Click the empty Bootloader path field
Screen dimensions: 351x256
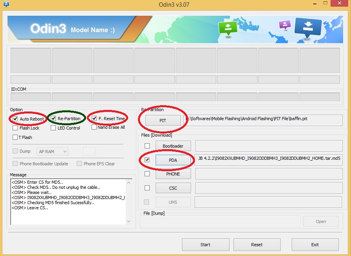(x=269, y=146)
